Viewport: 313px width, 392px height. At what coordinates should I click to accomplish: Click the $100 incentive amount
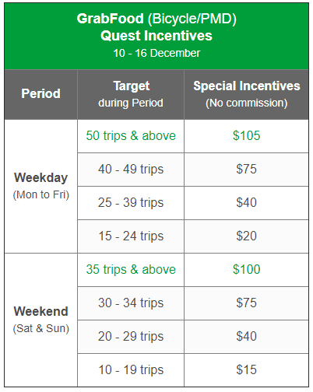246,269
